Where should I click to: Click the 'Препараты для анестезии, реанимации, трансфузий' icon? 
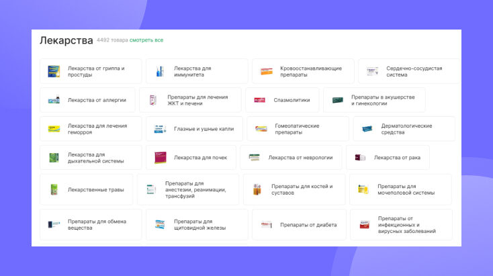tap(151, 189)
